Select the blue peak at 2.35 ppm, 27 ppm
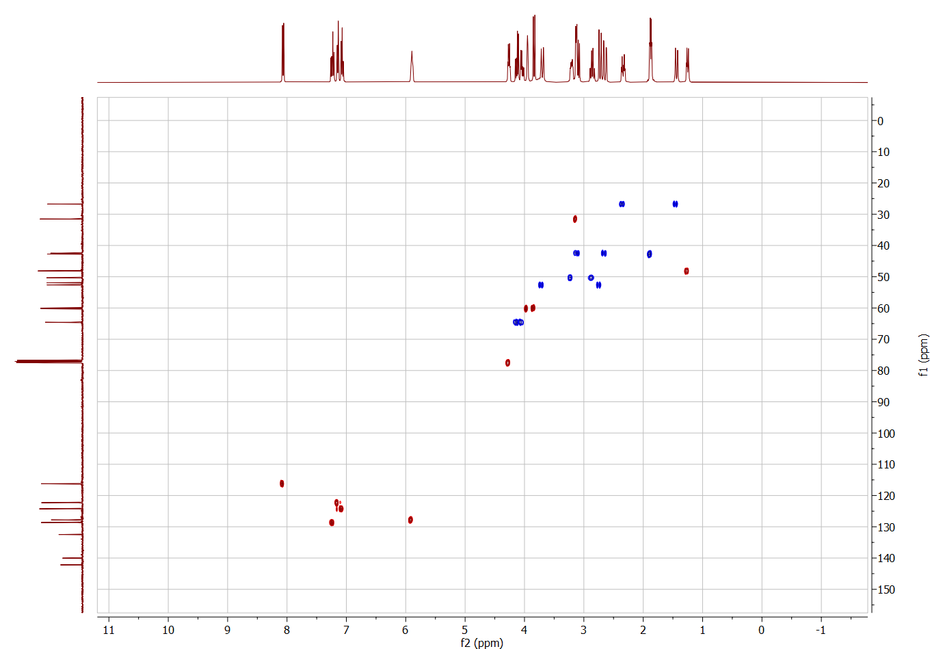 (x=622, y=204)
